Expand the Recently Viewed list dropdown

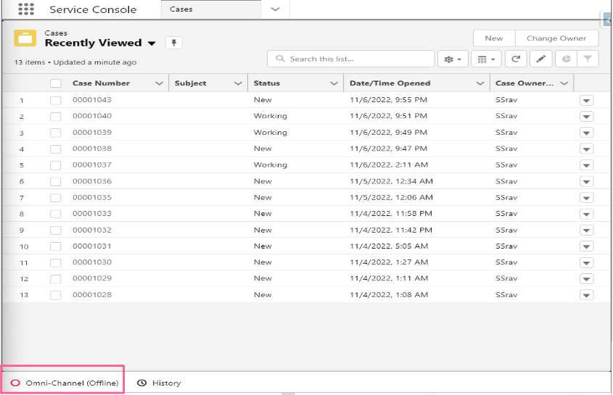pyautogui.click(x=152, y=43)
